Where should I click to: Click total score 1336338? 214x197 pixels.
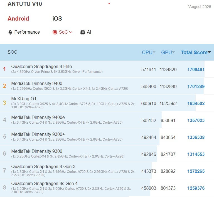[196, 137]
